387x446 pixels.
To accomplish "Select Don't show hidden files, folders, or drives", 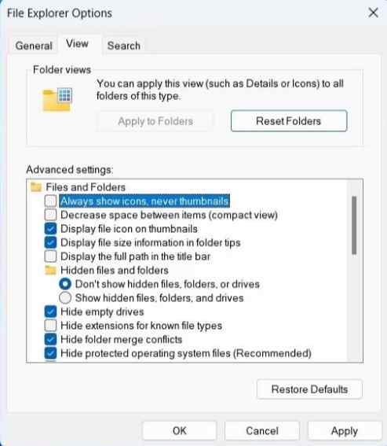I will pos(65,284).
